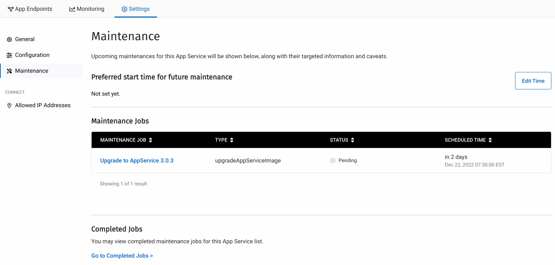Click the upgradeAppServiceImage type cell

click(248, 161)
